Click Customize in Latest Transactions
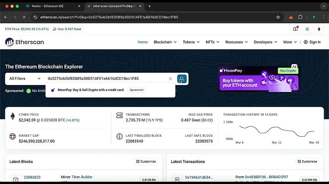329x184 pixels. click(308, 161)
